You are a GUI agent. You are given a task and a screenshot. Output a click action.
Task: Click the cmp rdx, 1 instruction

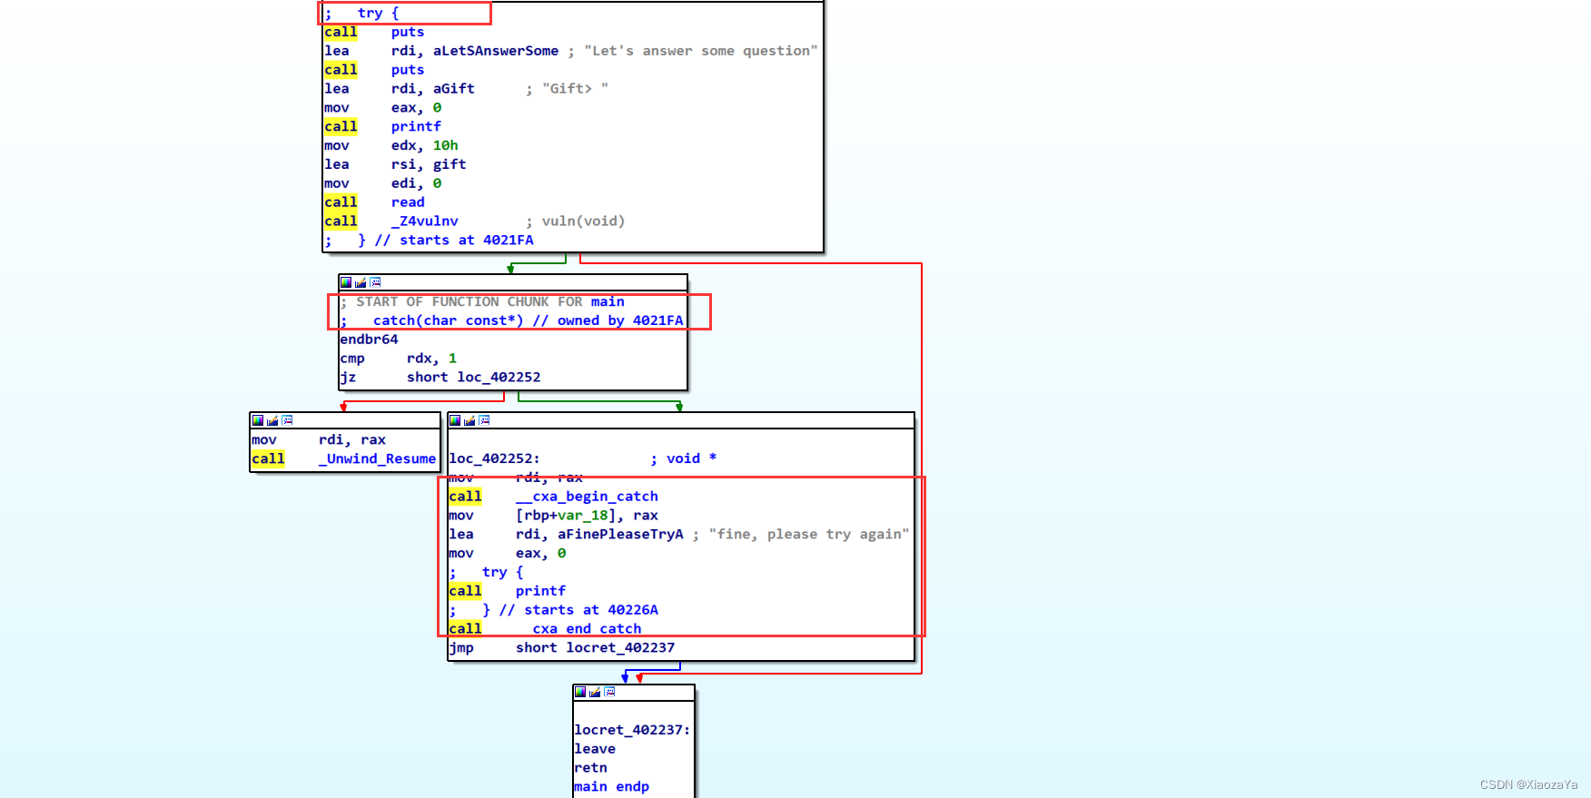pyautogui.click(x=398, y=359)
